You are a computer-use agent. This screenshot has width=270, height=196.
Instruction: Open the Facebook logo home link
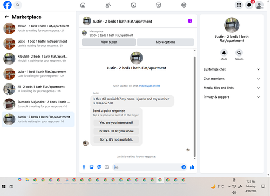pos(8,5)
